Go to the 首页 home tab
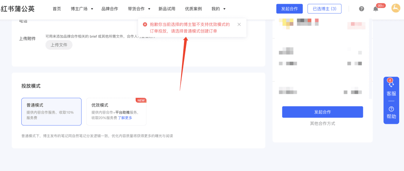Image resolution: width=404 pixels, height=171 pixels. click(57, 9)
